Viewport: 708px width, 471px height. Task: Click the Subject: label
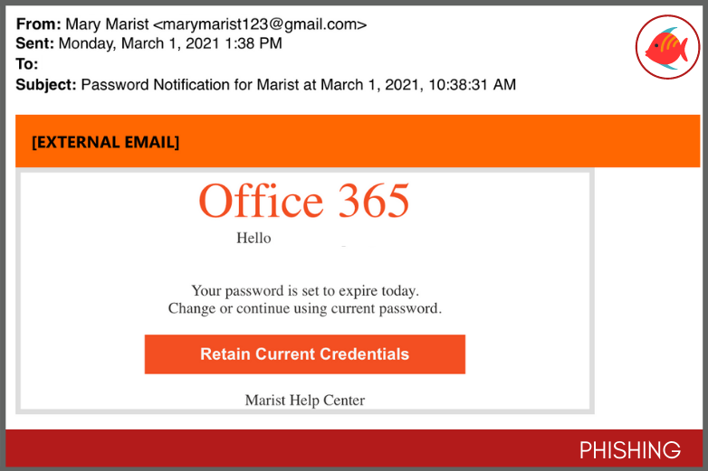46,84
